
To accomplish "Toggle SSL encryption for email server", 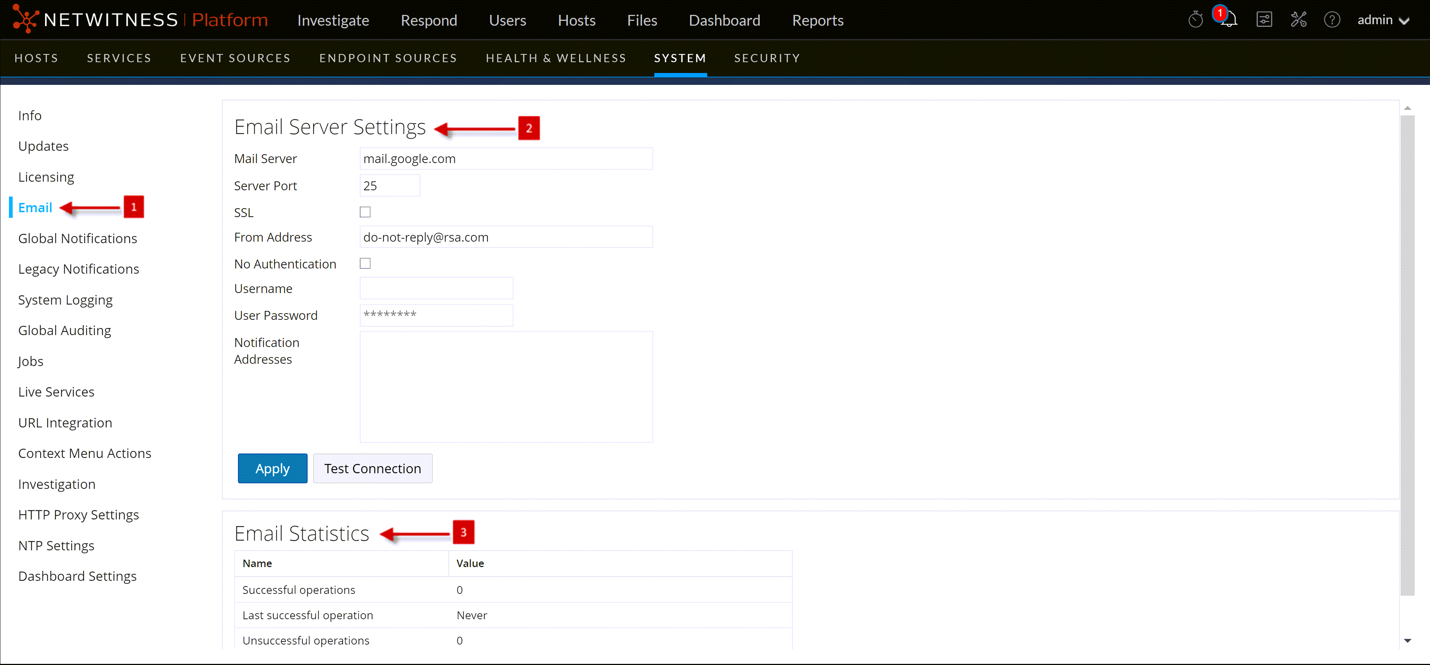I will 366,211.
